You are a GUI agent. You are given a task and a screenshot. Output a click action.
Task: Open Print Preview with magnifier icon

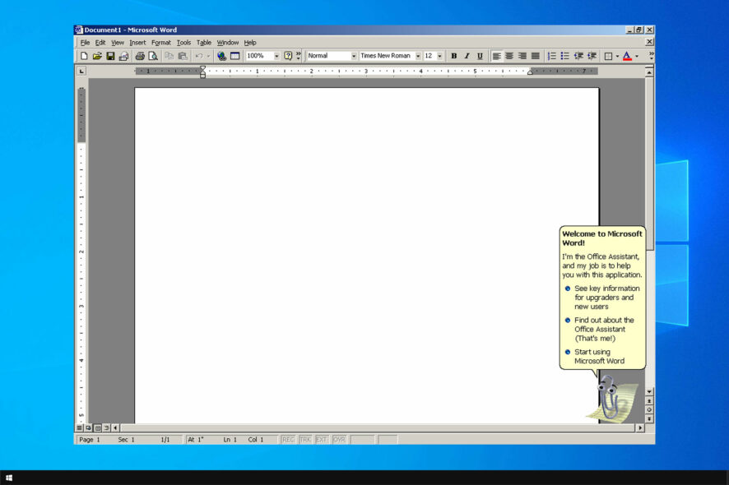click(x=152, y=56)
